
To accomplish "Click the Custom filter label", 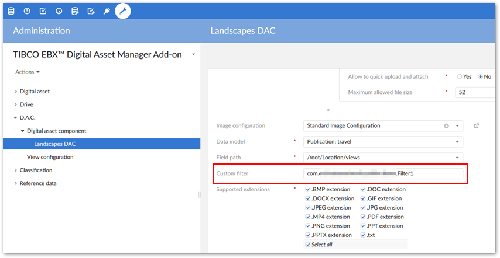I will [232, 173].
